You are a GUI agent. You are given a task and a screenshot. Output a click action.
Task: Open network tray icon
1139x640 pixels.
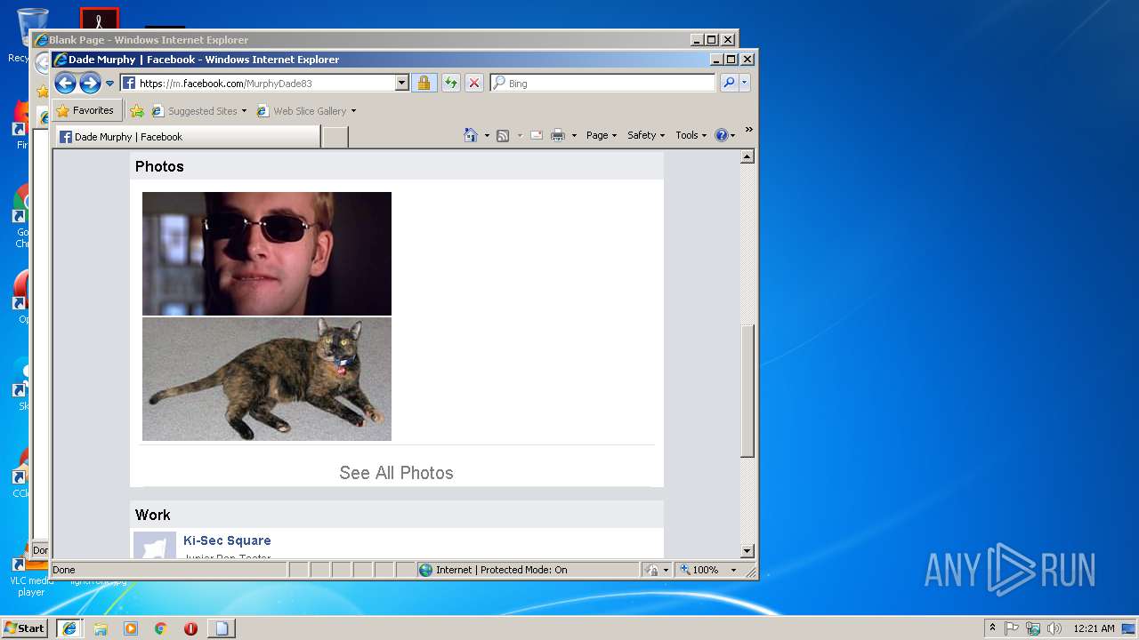click(x=1033, y=628)
